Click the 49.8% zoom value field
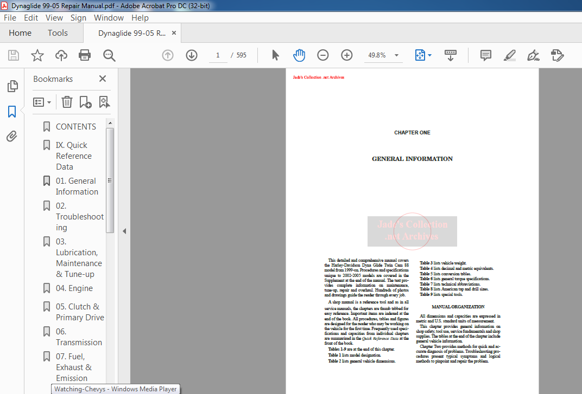The image size is (582, 394). (377, 55)
